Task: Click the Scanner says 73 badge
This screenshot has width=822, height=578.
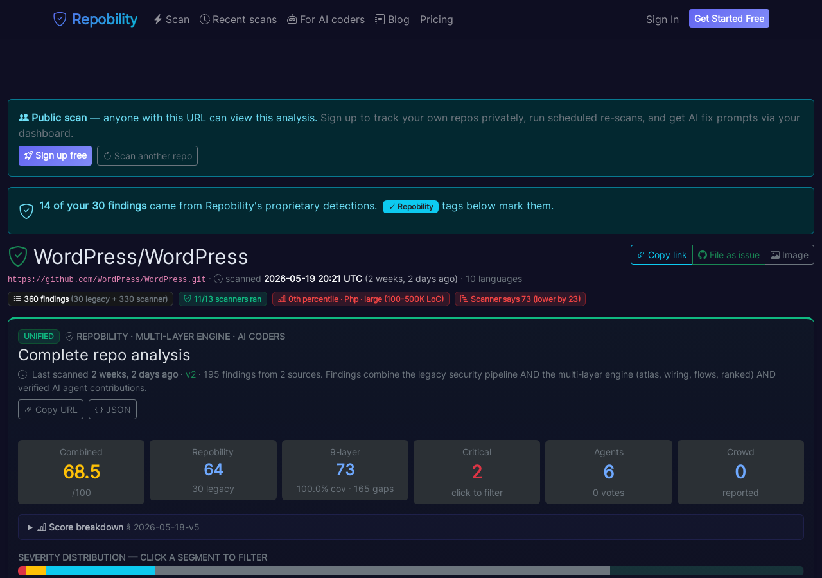Action: pyautogui.click(x=520, y=299)
